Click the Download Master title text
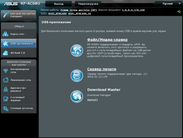 point(104,90)
